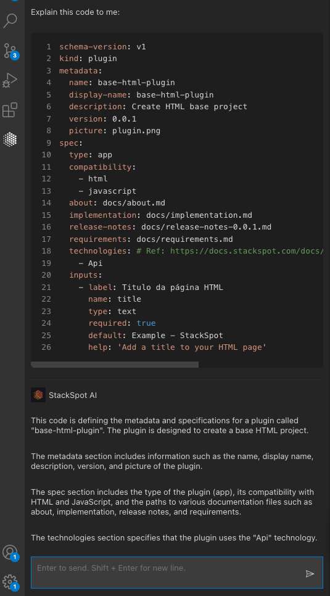Click the help string 'Add a title to your HTML page'
The width and height of the screenshot is (330, 596).
tap(192, 347)
